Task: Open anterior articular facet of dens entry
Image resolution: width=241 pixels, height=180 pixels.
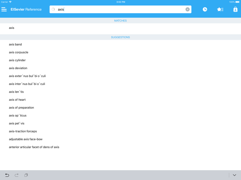Action: pyautogui.click(x=34, y=147)
